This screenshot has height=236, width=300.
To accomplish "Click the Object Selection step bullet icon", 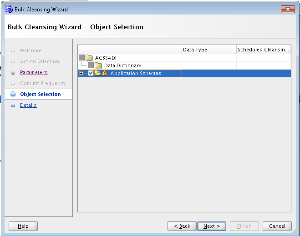I will [13, 95].
